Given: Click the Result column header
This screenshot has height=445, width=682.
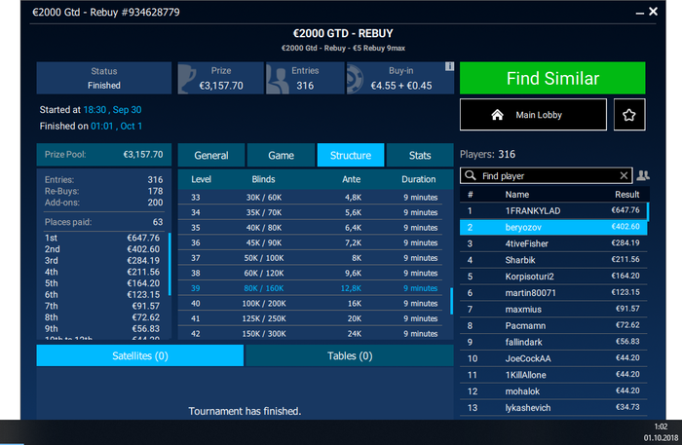Looking at the screenshot, I should pos(626,194).
